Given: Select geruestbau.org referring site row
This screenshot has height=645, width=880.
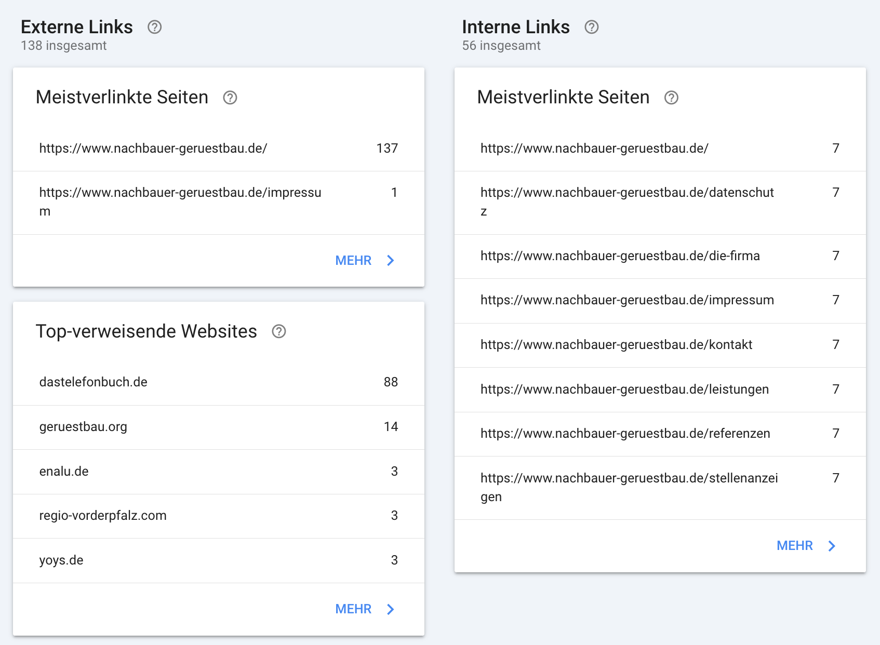Looking at the screenshot, I should pos(218,427).
